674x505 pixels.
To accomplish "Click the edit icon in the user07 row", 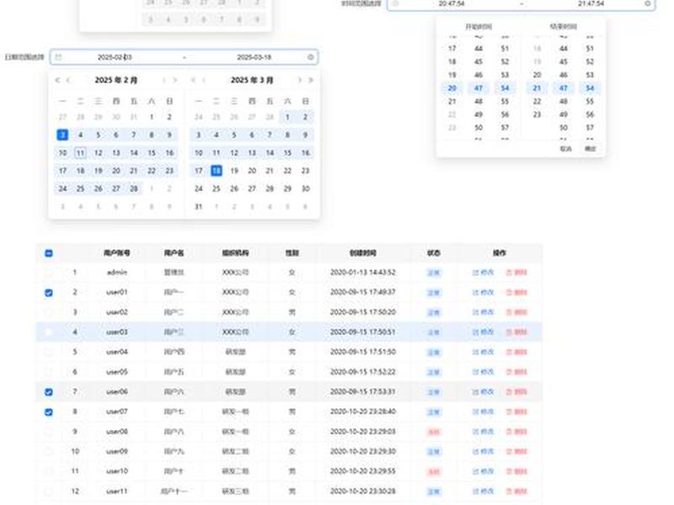I will [x=475, y=412].
